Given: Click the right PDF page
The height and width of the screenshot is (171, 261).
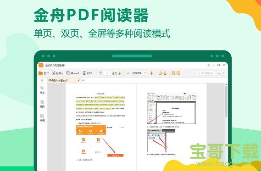Looking at the screenshot, I should click(172, 127).
